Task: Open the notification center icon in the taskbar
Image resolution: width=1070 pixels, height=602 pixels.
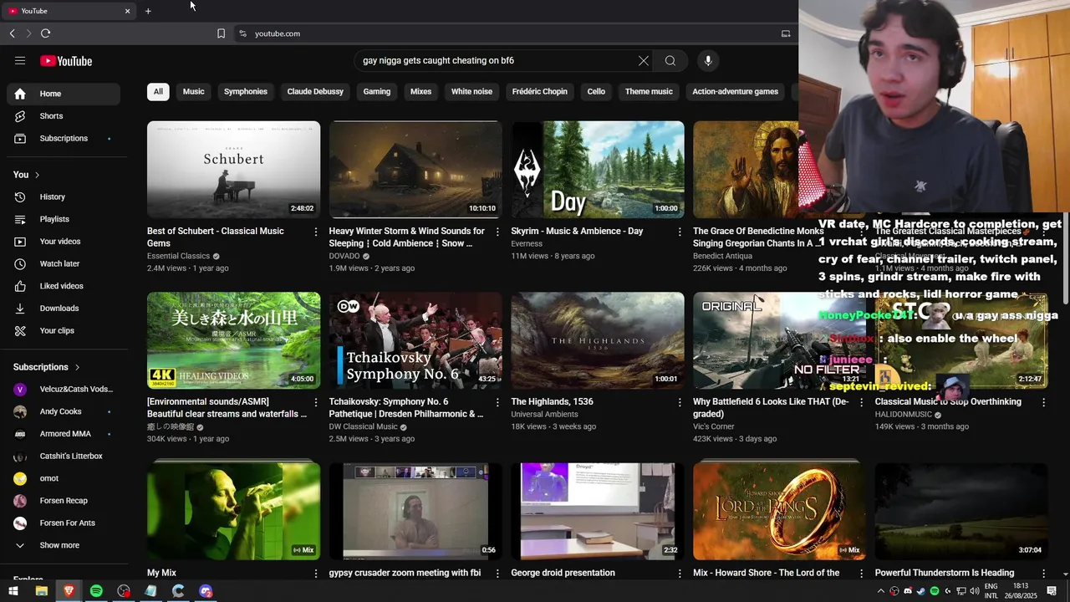Action: (1052, 591)
